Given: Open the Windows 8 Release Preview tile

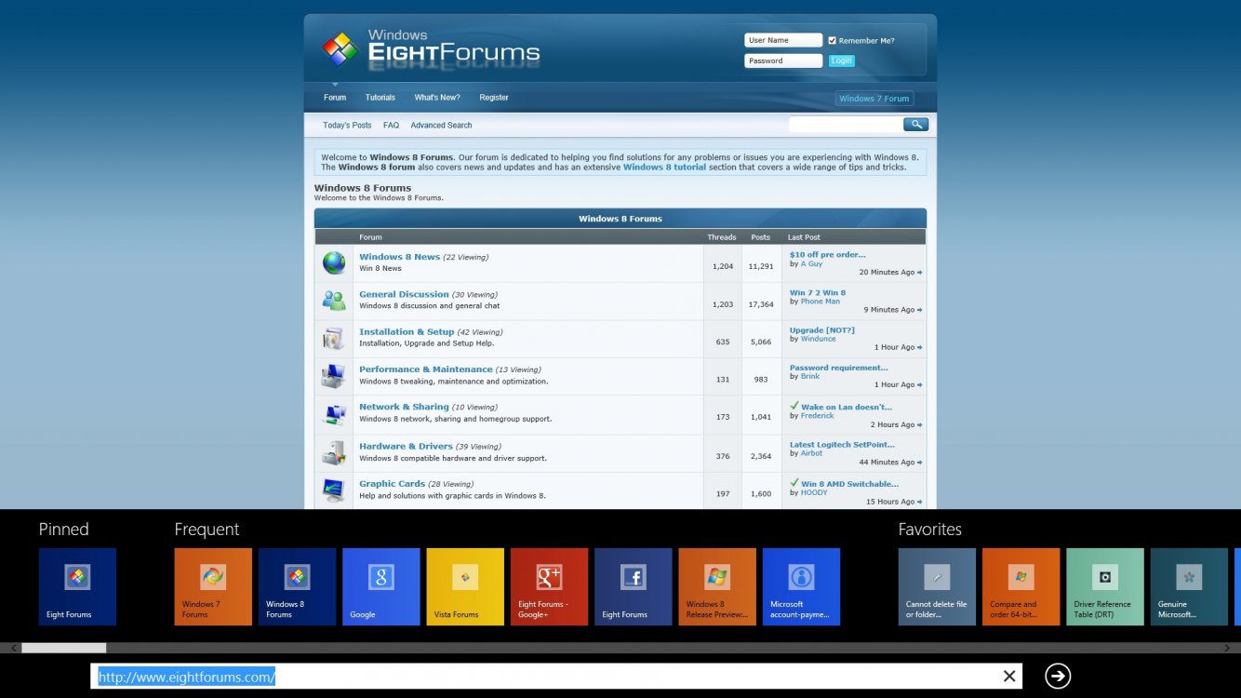Looking at the screenshot, I should (x=717, y=586).
